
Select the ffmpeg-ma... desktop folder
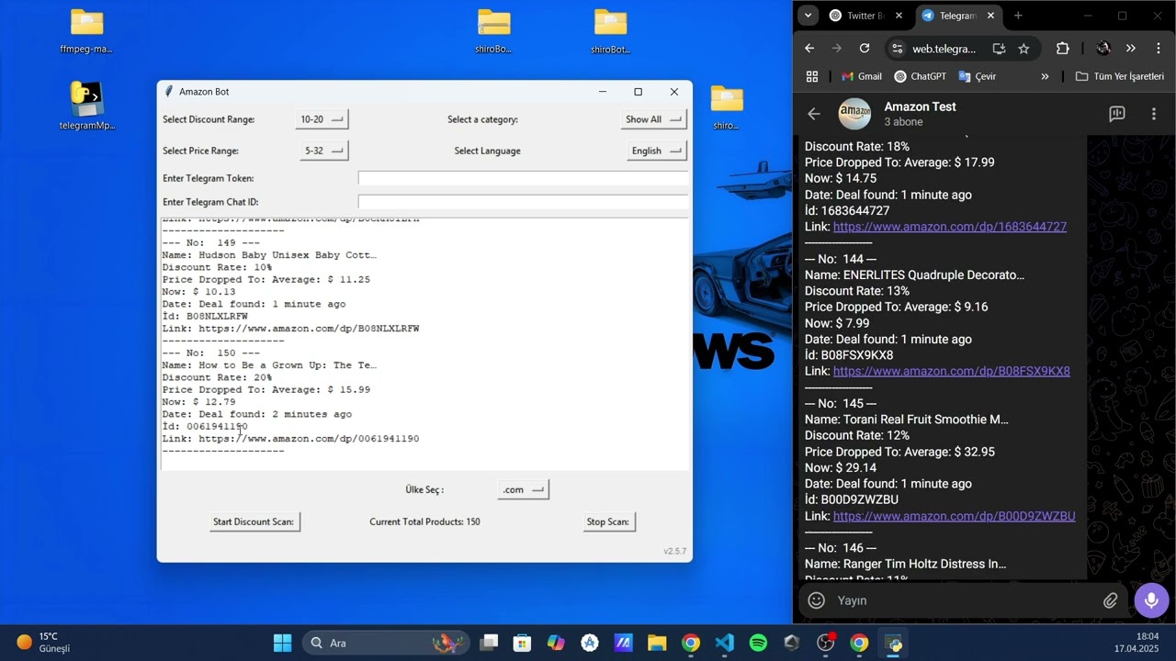86,31
